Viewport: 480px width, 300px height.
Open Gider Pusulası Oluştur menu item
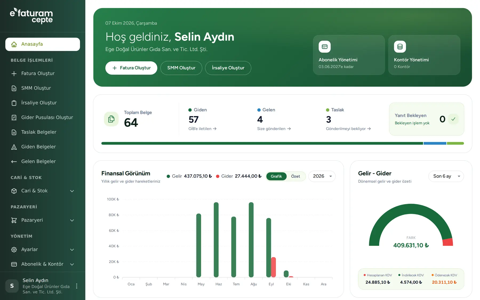click(x=43, y=118)
